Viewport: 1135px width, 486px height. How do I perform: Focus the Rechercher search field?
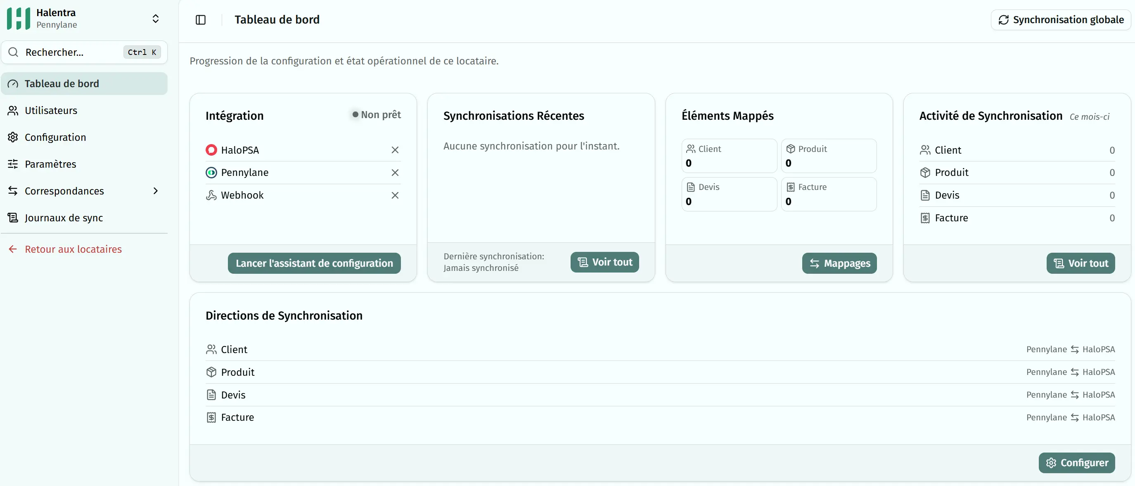coord(84,52)
